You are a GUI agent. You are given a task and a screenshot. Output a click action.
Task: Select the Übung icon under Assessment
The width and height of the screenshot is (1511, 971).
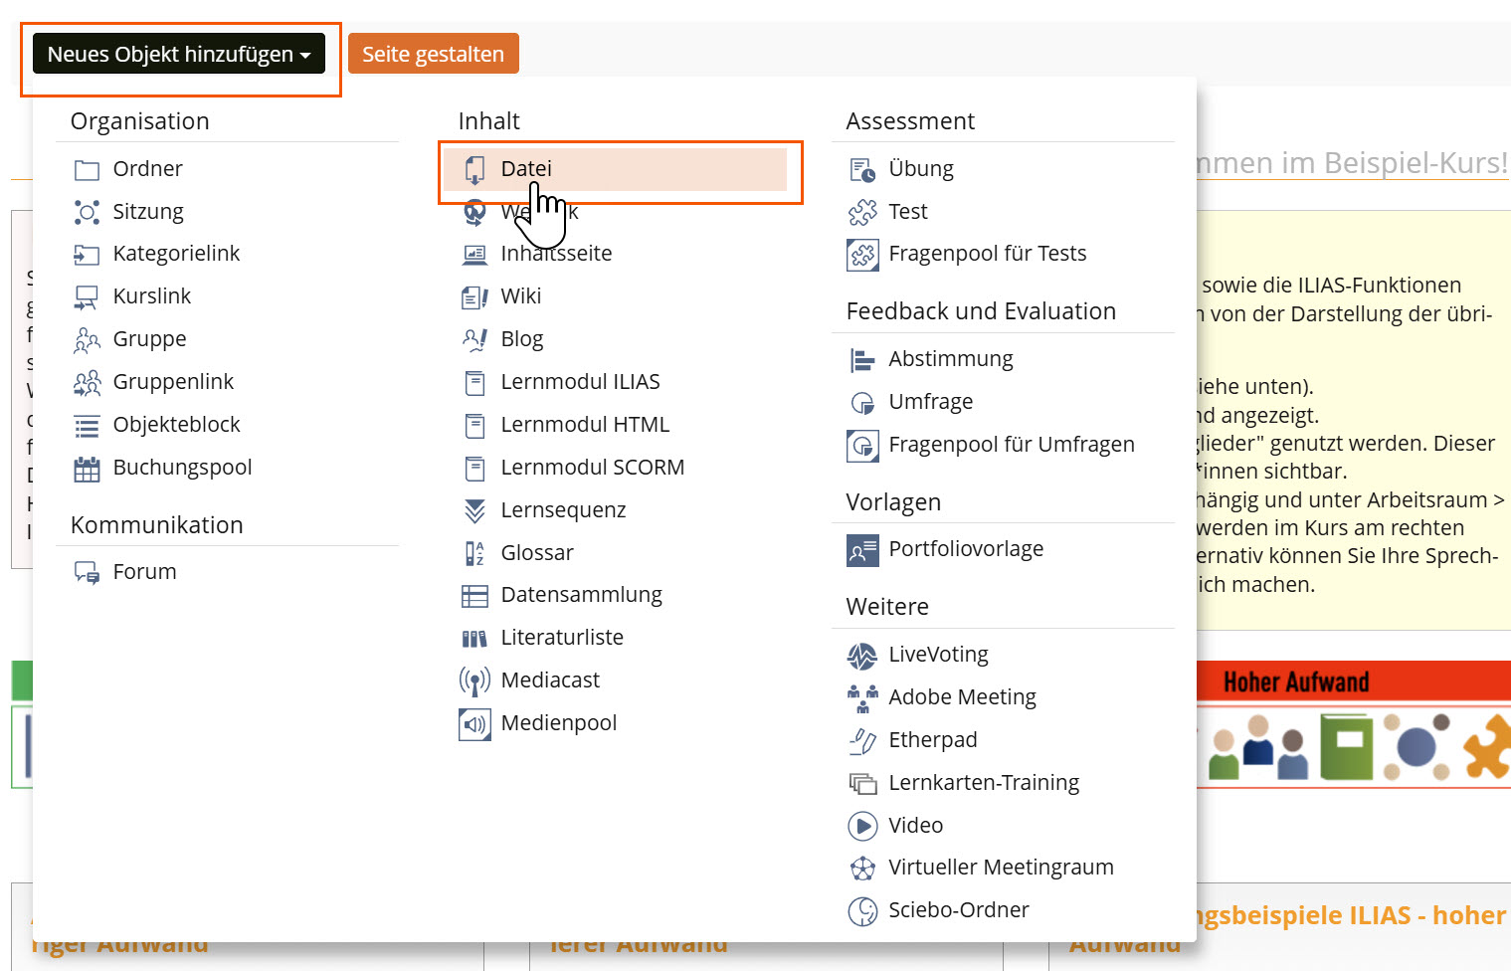861,169
